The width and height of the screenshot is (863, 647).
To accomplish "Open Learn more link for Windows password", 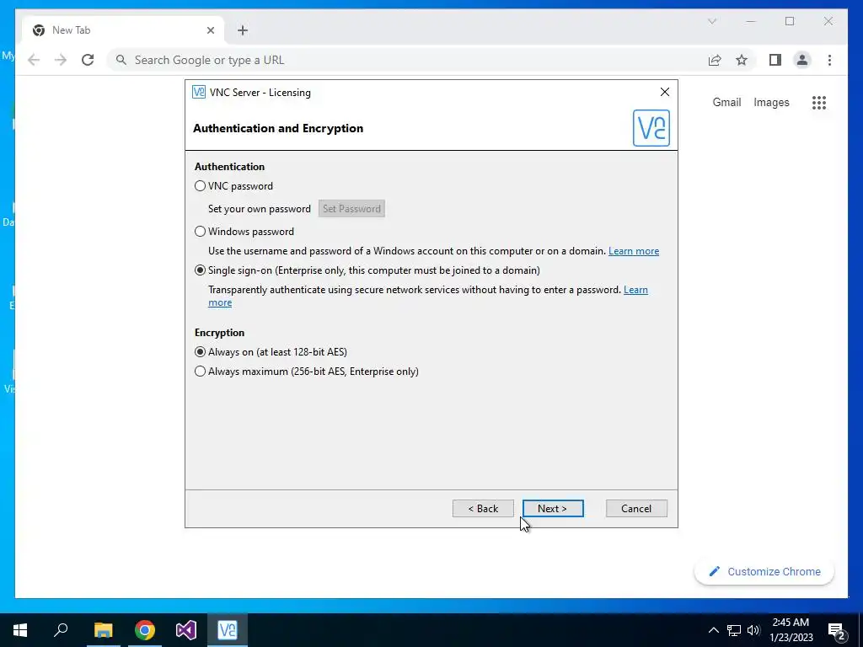I will pyautogui.click(x=634, y=251).
